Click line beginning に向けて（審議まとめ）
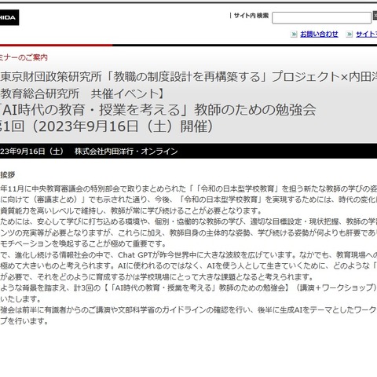The width and height of the screenshot is (377, 377). click(188, 199)
